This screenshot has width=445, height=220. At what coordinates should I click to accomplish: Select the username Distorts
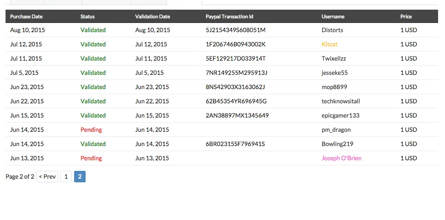point(332,30)
